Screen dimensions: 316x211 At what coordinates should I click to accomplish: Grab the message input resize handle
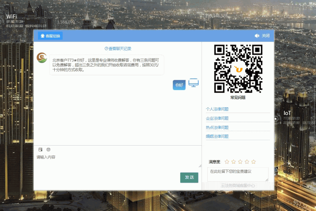click(200, 166)
